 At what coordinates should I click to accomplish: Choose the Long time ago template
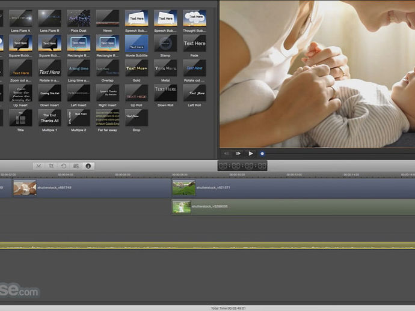click(x=79, y=71)
